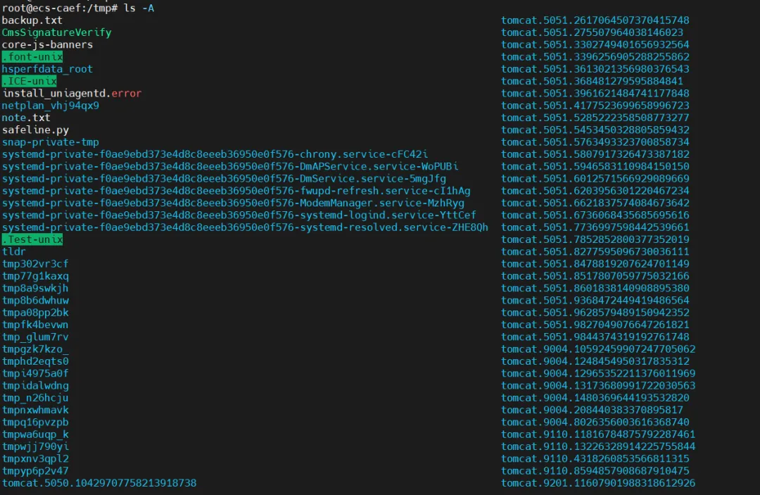
Task: Click the tldr directory entry
Action: [x=14, y=251]
